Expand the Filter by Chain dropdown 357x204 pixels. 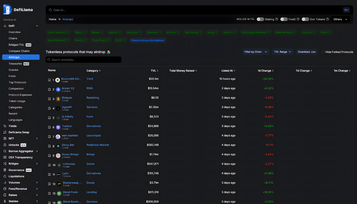click(x=255, y=51)
